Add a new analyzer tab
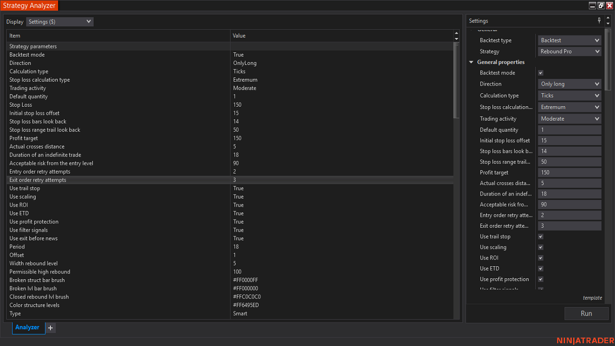This screenshot has height=346, width=615. (50, 328)
